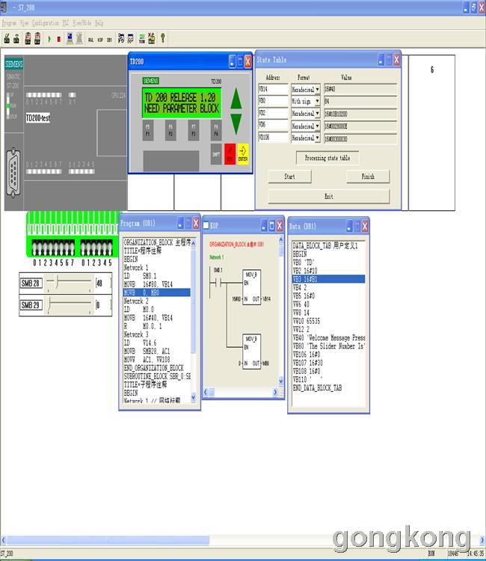This screenshot has height=561, width=486.
Task: Click the yellow question mark help icon
Action: point(163,38)
